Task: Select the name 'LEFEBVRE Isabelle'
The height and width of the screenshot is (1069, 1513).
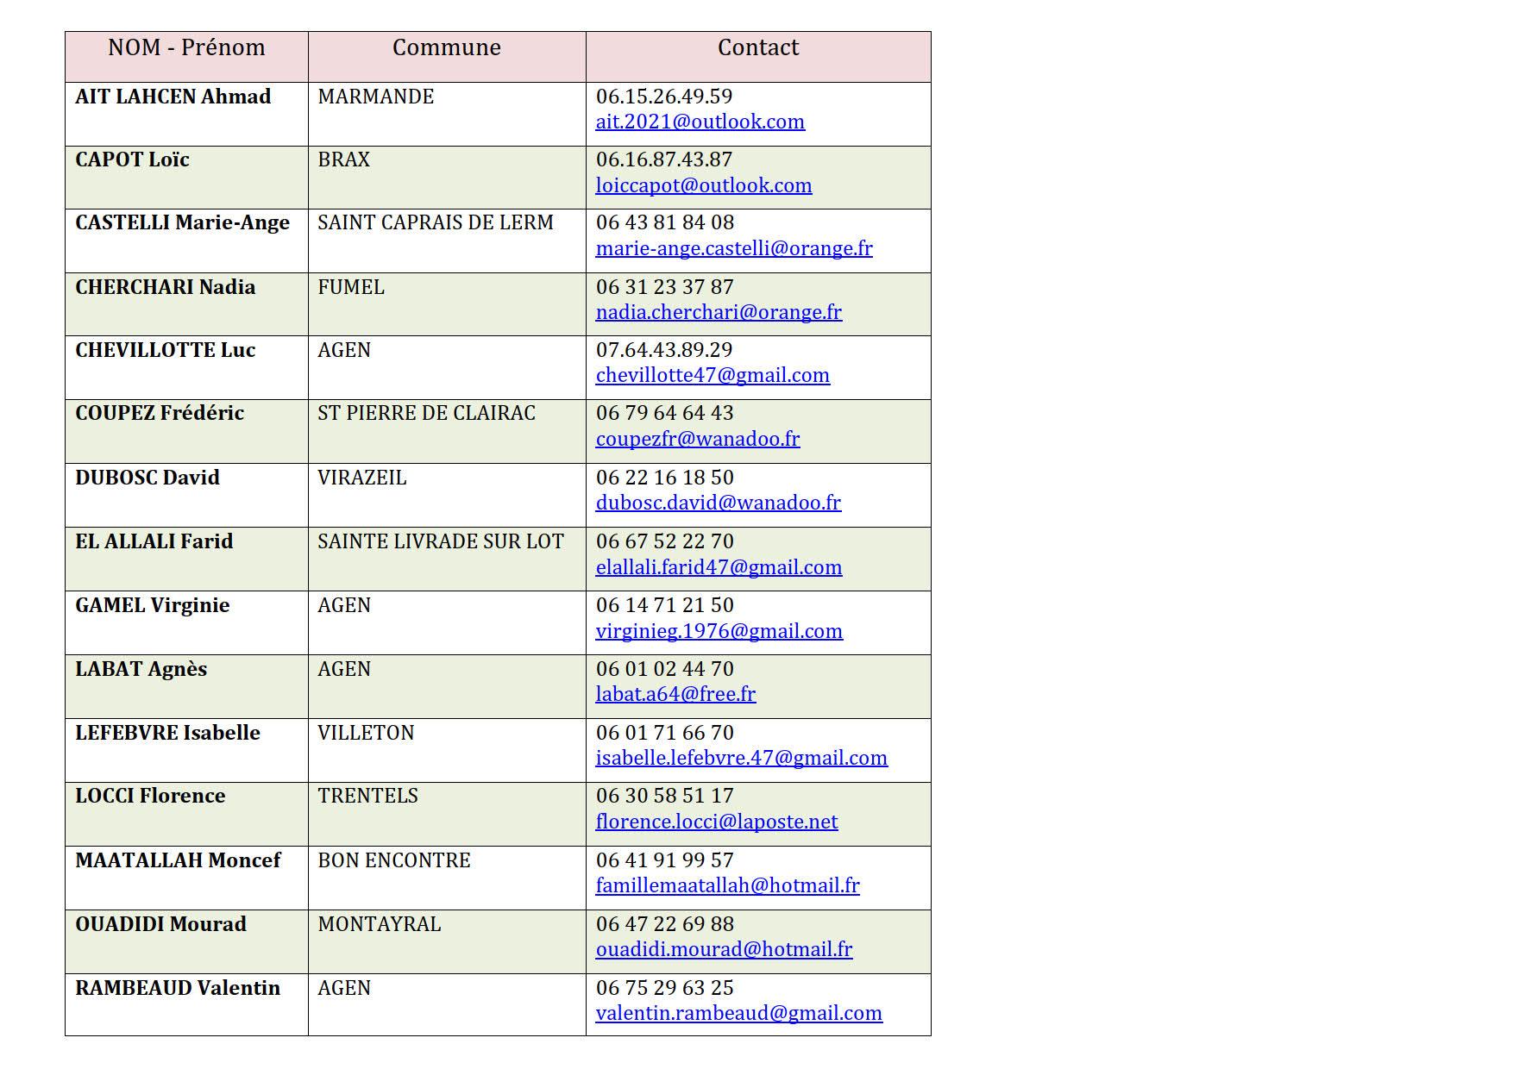Action: [x=167, y=733]
